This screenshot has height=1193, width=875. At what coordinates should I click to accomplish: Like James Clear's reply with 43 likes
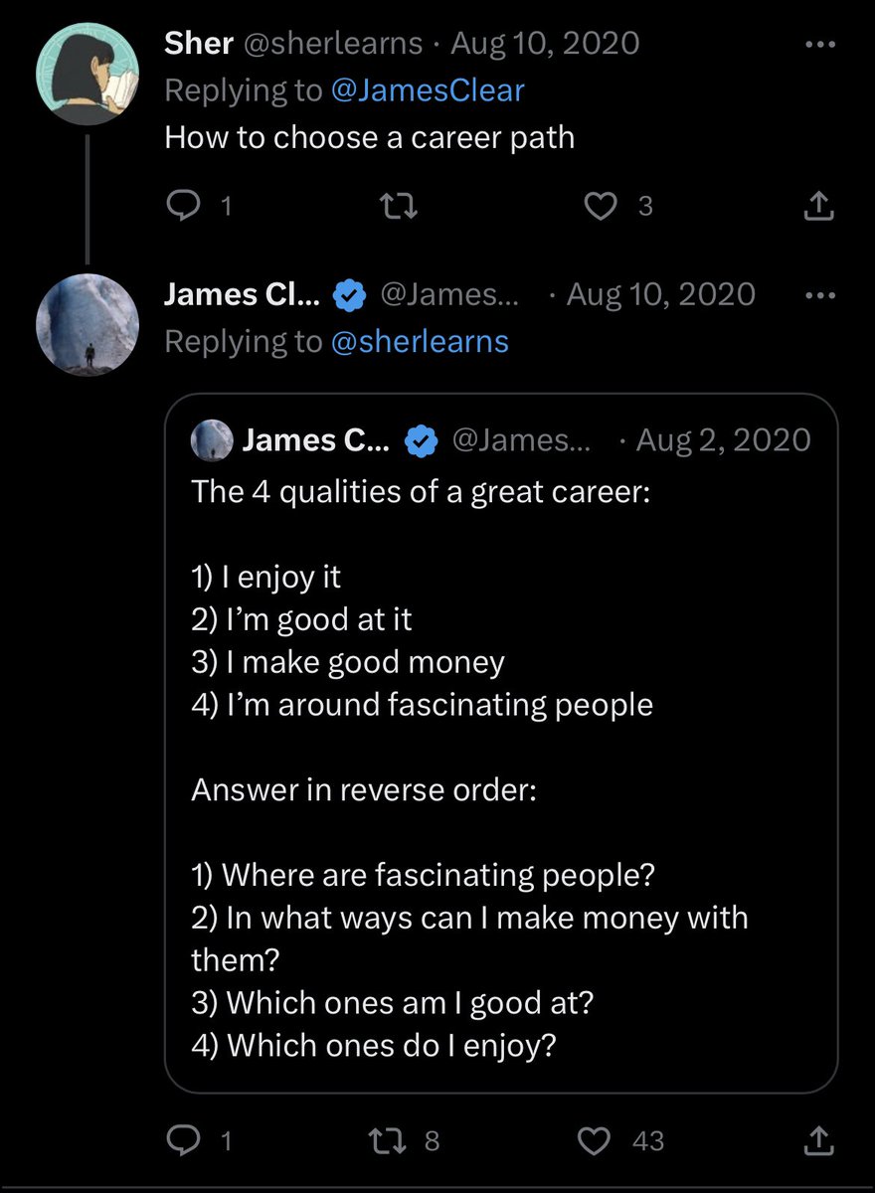point(597,1140)
